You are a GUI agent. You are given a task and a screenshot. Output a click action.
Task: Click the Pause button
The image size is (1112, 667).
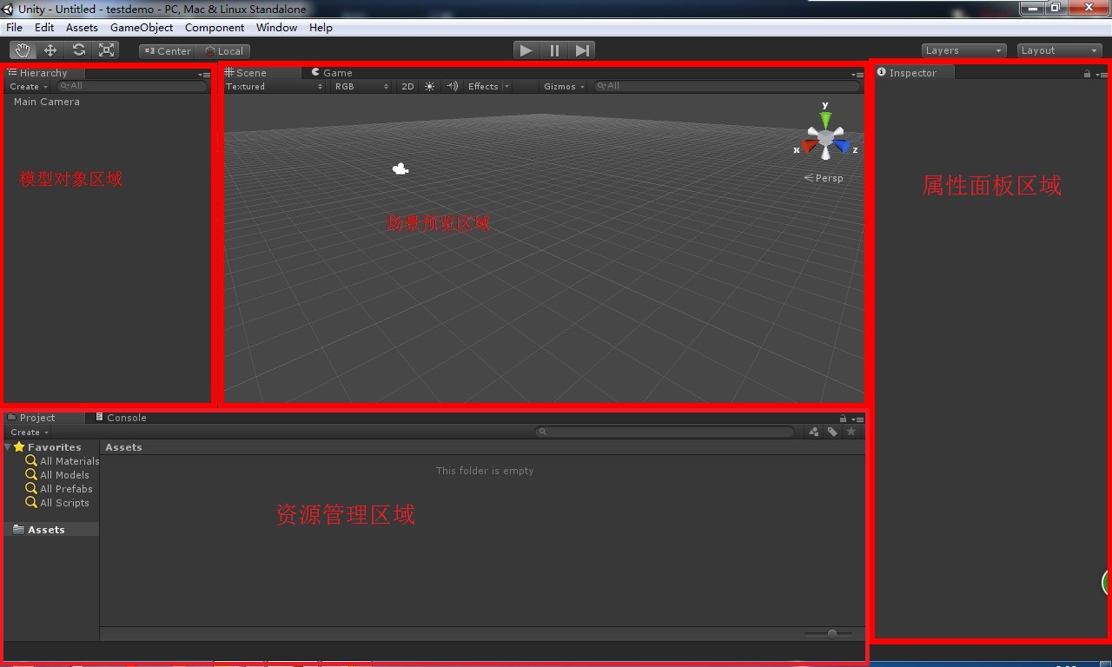tap(554, 50)
